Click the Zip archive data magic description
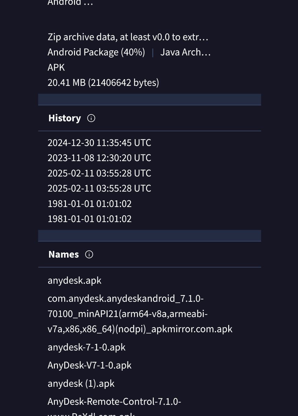The height and width of the screenshot is (416, 298). pyautogui.click(x=128, y=37)
